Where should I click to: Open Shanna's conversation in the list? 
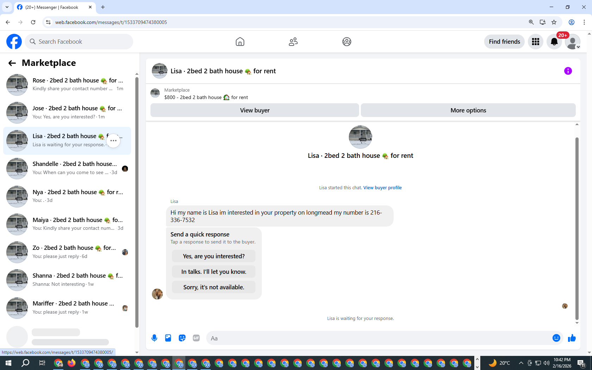tap(67, 280)
